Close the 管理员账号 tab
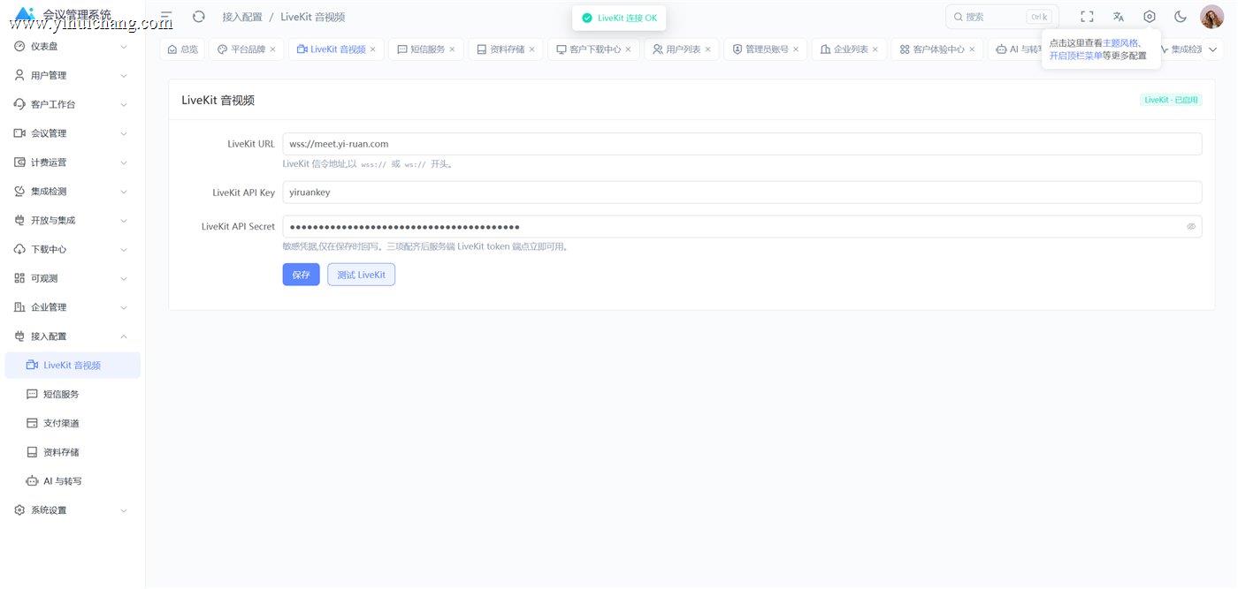 pos(795,49)
